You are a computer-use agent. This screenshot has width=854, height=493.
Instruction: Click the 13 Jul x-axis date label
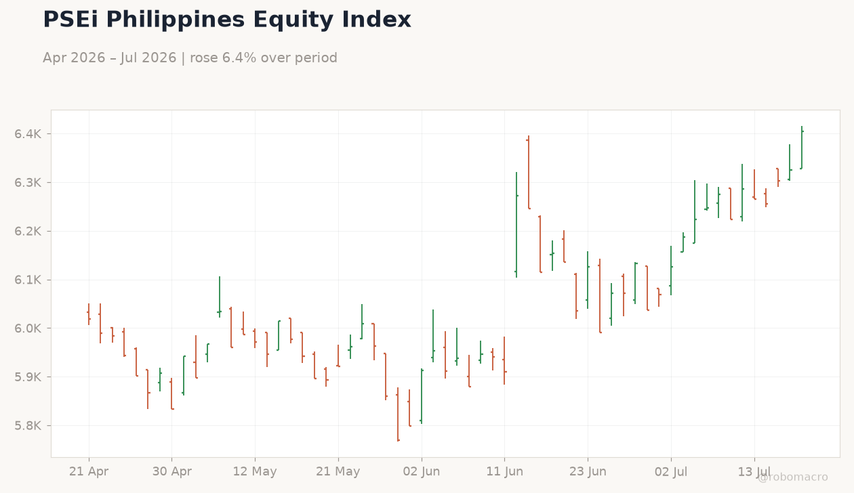click(x=754, y=471)
